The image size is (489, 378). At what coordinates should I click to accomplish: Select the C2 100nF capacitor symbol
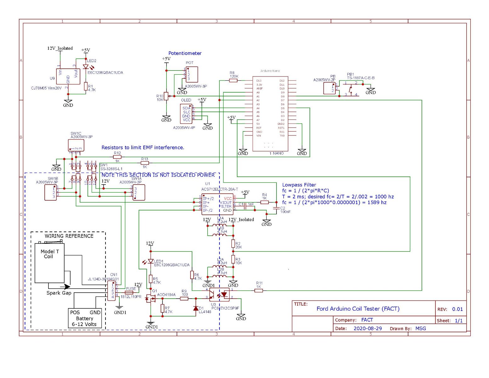pyautogui.click(x=276, y=208)
